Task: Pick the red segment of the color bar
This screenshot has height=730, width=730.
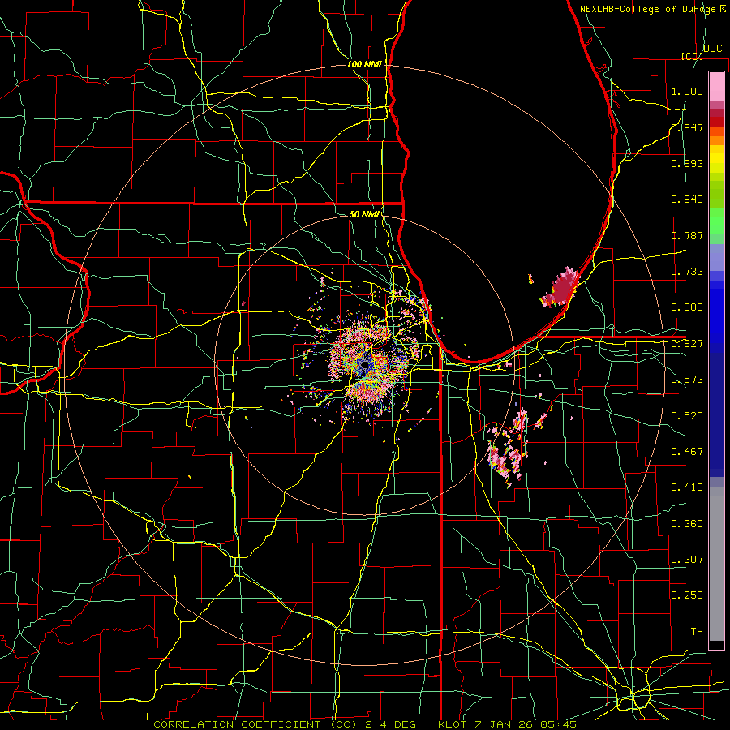Action: click(716, 122)
